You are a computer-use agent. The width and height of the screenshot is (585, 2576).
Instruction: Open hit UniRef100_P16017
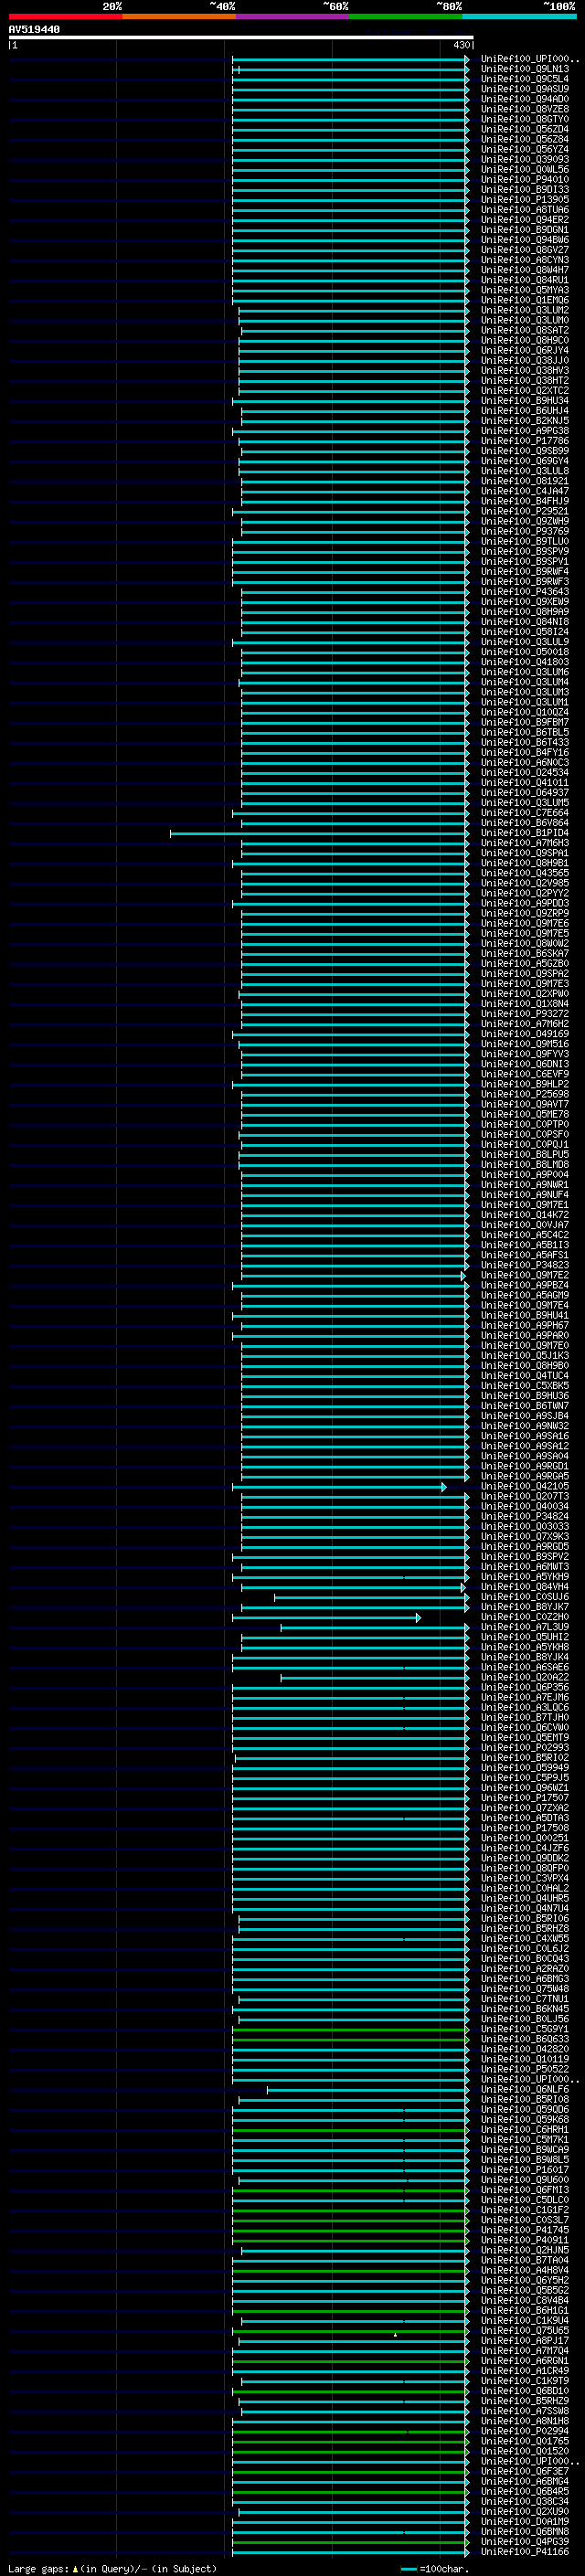[525, 2170]
